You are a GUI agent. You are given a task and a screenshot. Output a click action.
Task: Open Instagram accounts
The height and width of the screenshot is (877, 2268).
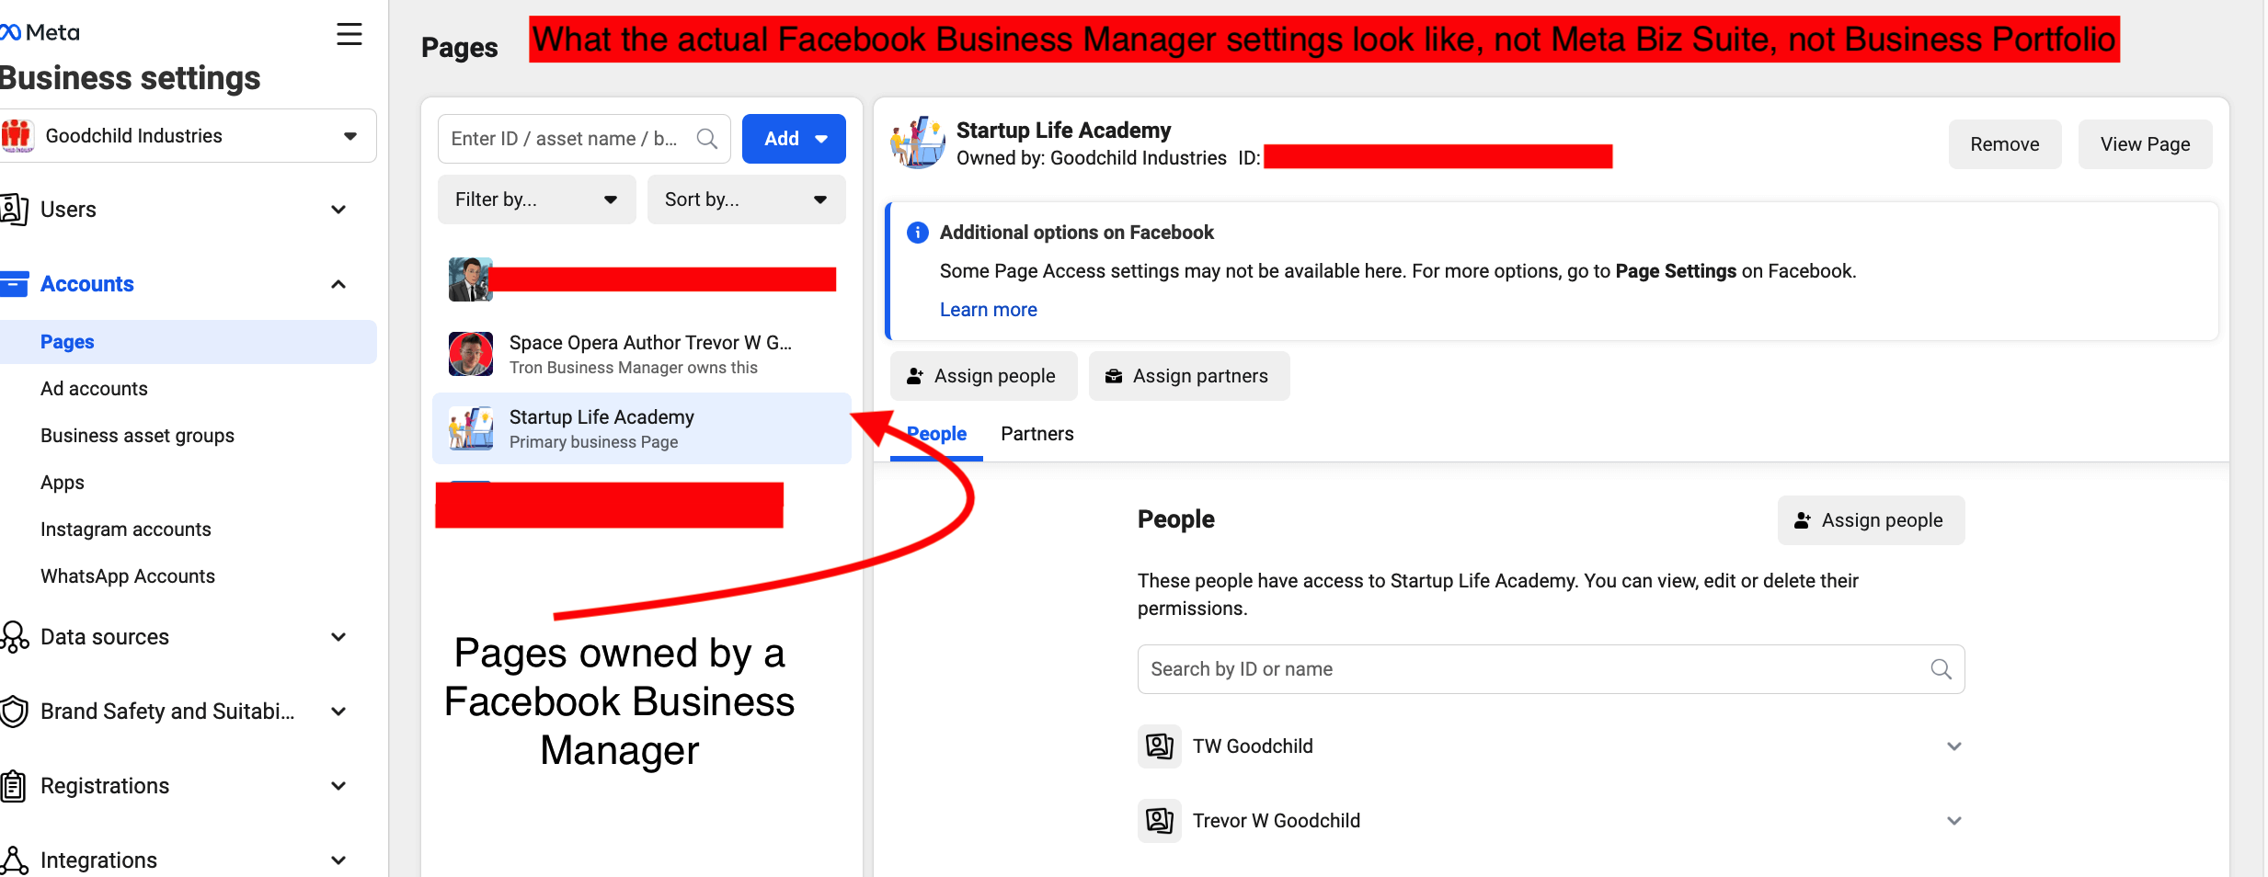[x=126, y=530]
